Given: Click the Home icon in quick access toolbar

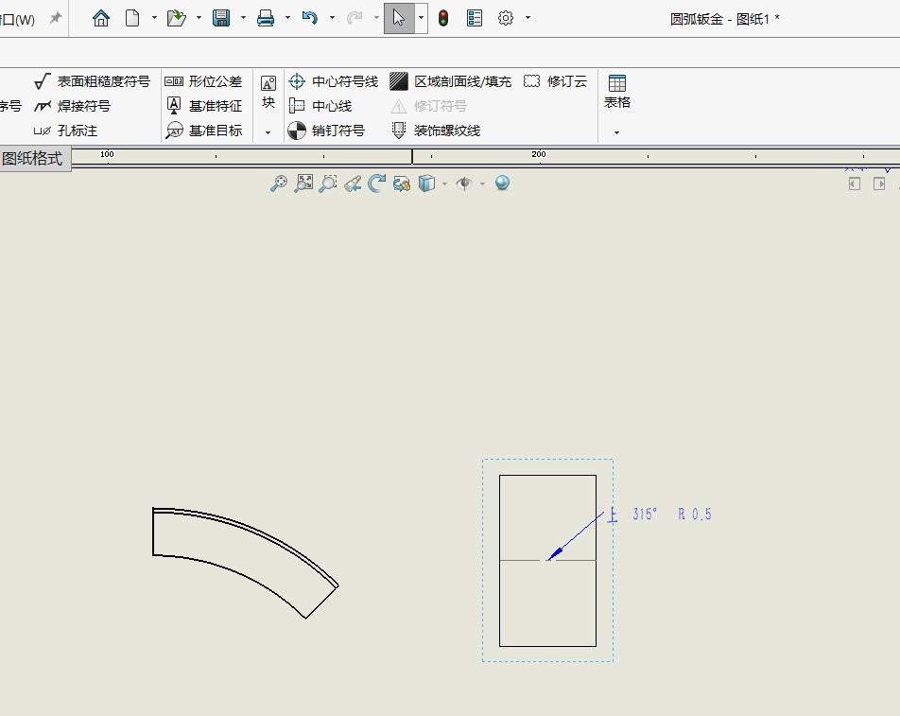Looking at the screenshot, I should click(x=101, y=18).
